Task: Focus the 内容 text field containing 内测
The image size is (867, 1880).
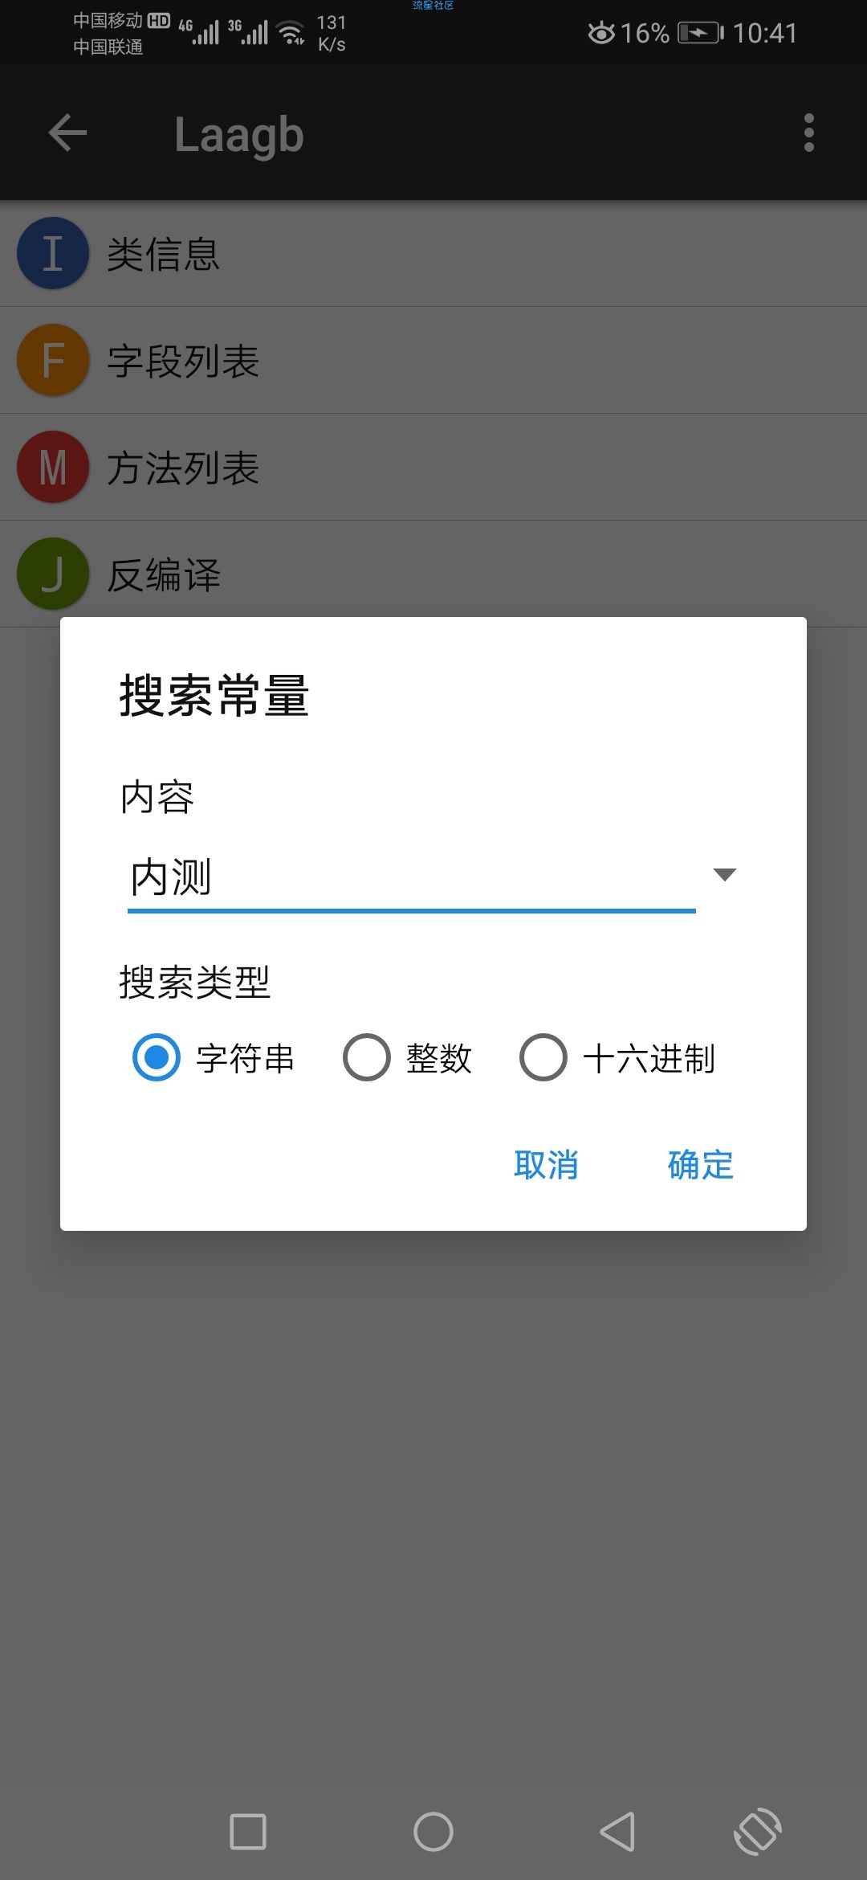Action: click(412, 877)
